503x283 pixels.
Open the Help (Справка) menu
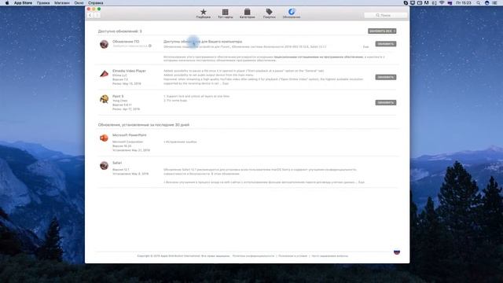click(96, 3)
